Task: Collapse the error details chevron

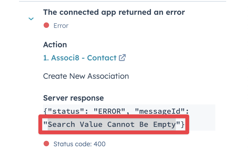Action: click(31, 19)
